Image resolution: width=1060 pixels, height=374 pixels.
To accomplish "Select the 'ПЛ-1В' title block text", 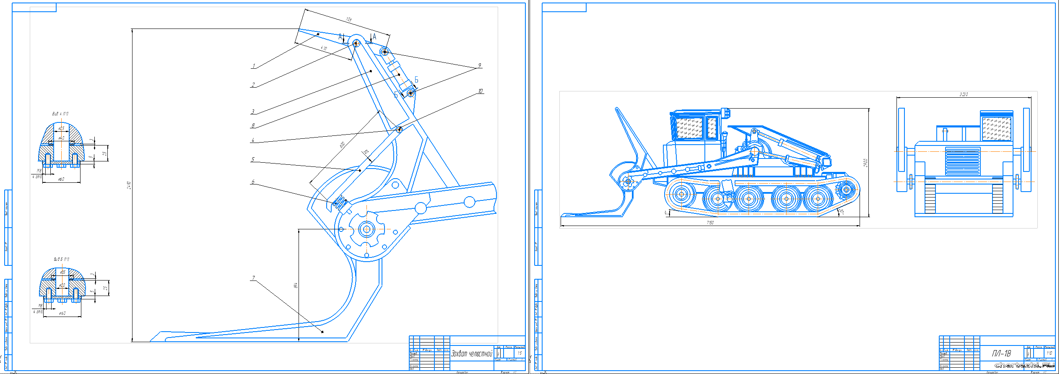I will (1001, 353).
